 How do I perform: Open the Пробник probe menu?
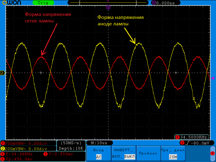[148, 153]
